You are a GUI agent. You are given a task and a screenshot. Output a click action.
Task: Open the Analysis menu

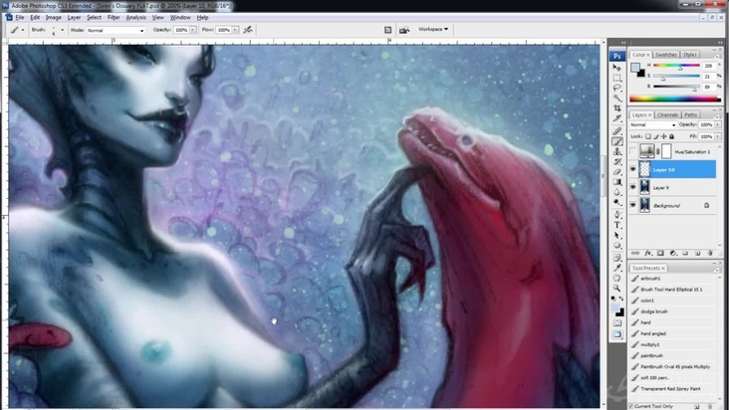tap(135, 18)
